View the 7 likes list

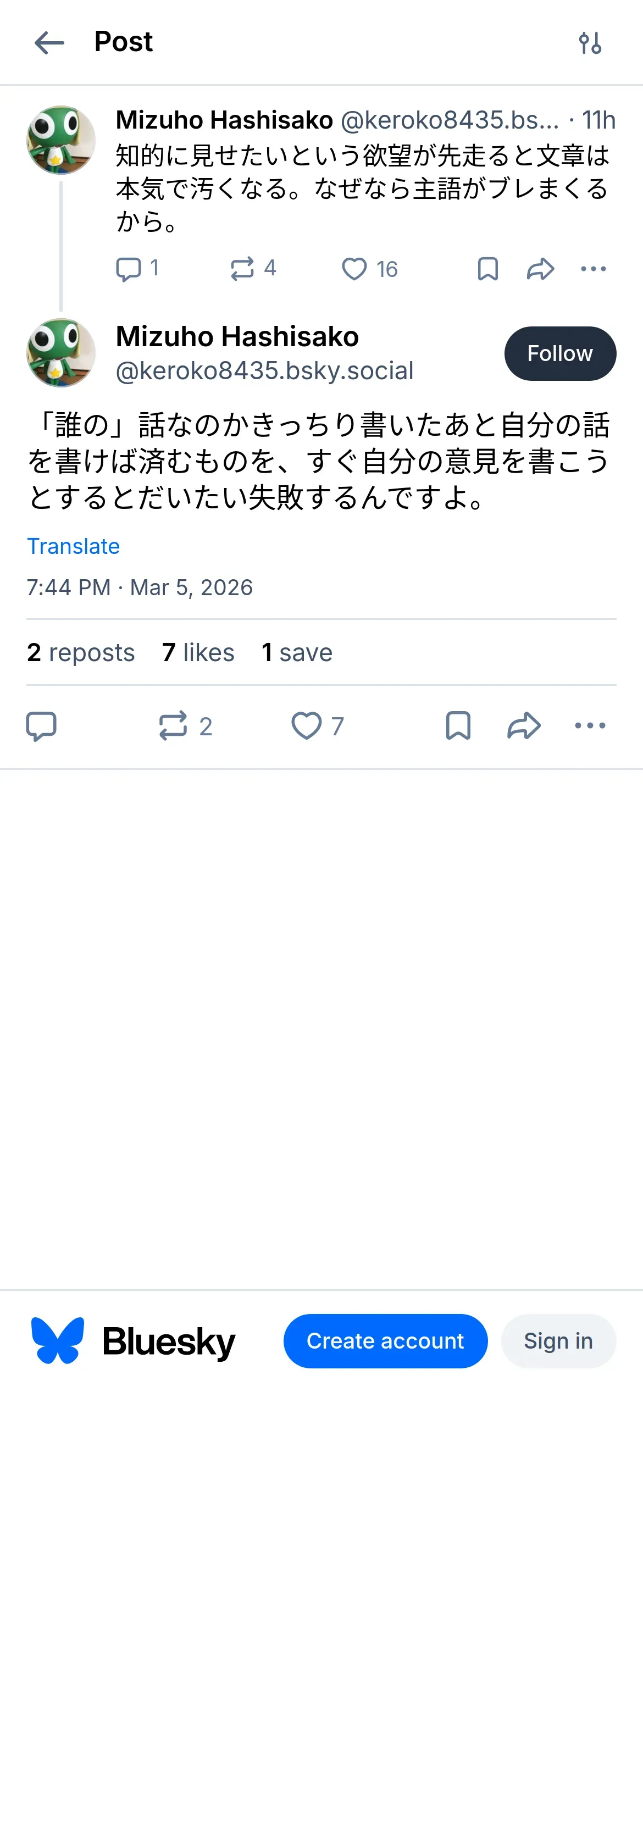tap(198, 652)
